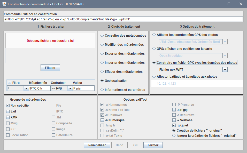Choose Exporter des métadonnées

102,54
